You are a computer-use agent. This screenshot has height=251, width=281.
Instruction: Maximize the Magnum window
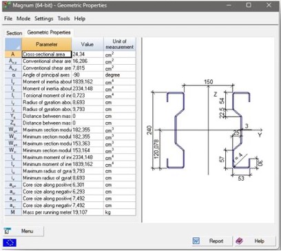(x=249, y=5)
